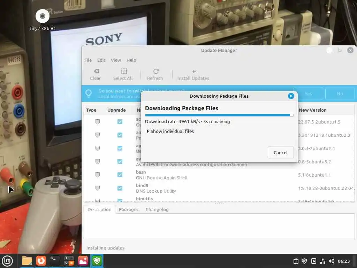Open the image viewer app in taskbar
The height and width of the screenshot is (268, 357).
(83, 261)
